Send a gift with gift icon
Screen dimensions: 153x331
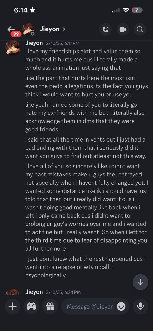(50, 306)
